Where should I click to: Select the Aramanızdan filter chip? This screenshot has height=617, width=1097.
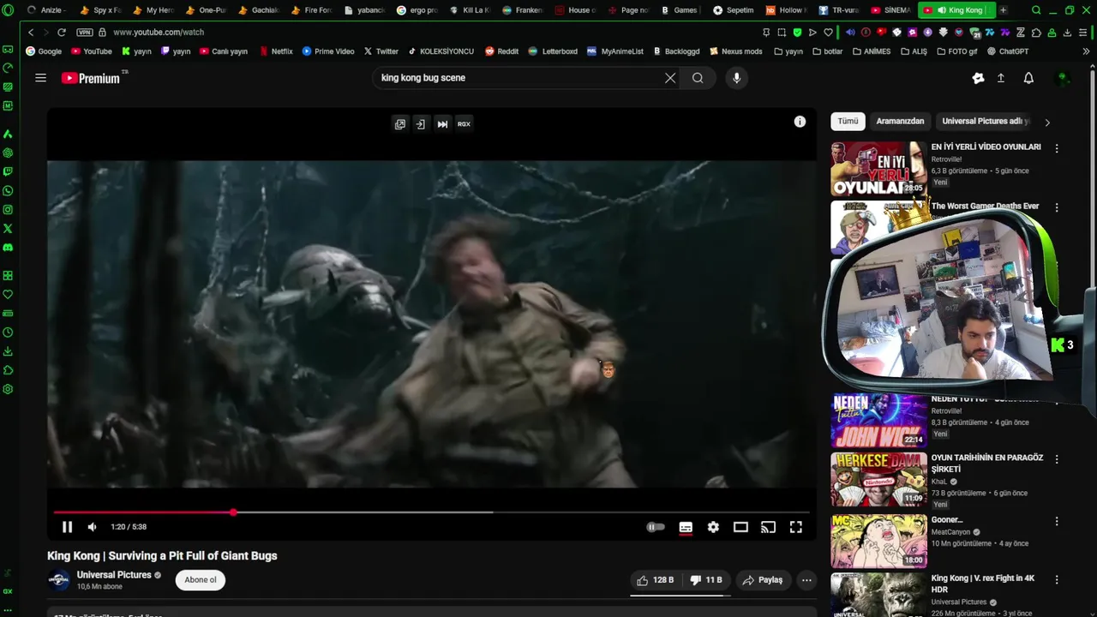click(900, 122)
